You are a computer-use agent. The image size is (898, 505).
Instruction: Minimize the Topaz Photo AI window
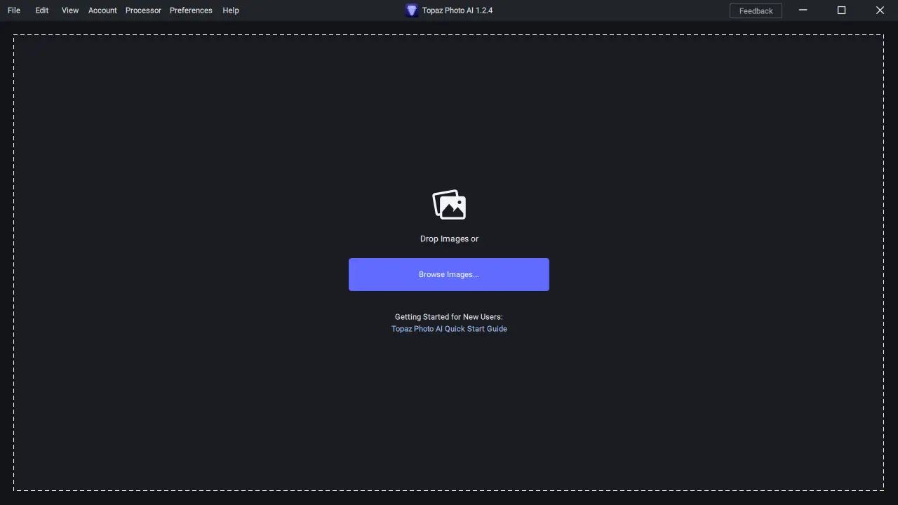[x=803, y=11]
